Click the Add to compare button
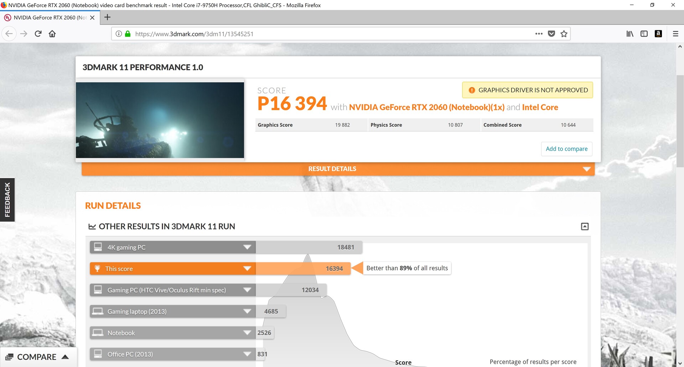The width and height of the screenshot is (684, 367). tap(567, 149)
